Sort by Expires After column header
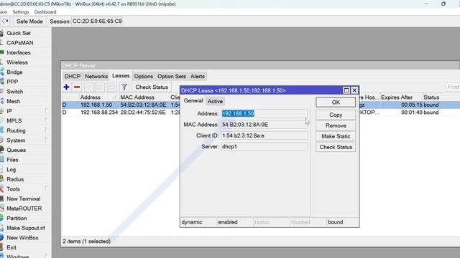Screen dimensions: 460x258 pos(397,97)
